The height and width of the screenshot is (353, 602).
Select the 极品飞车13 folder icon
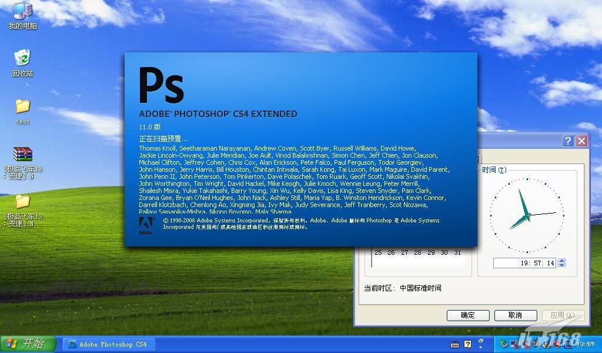[x=23, y=211]
